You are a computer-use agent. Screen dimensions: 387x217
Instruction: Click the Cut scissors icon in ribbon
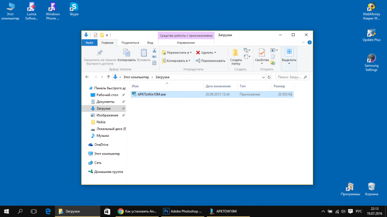click(154, 51)
